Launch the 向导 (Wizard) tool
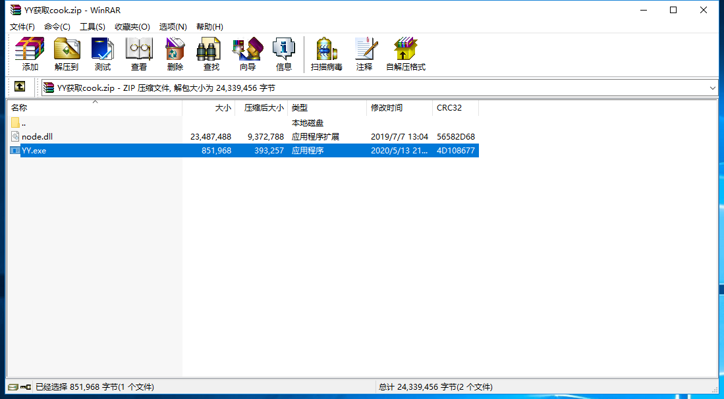This screenshot has width=724, height=399. 248,54
